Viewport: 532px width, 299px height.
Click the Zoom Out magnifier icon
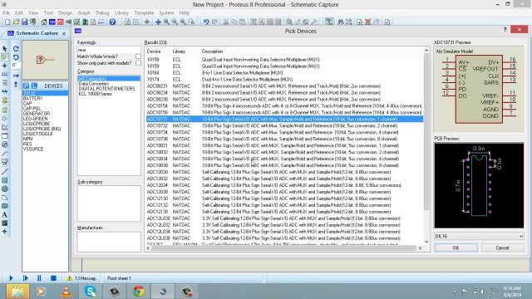[175, 22]
